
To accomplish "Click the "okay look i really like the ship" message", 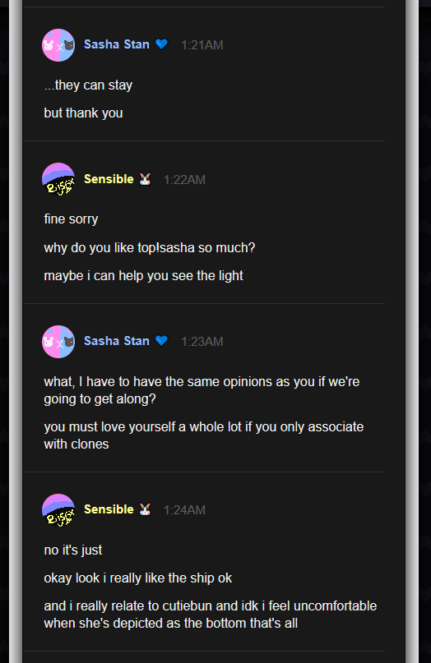I will tap(138, 578).
